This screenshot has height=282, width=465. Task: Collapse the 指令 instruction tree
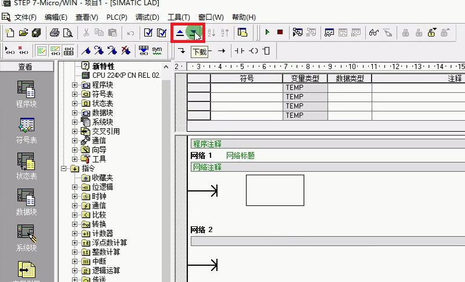[63, 169]
